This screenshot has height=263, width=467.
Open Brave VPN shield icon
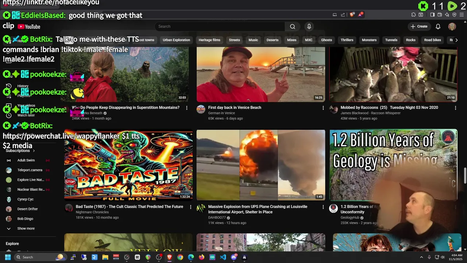(x=454, y=15)
